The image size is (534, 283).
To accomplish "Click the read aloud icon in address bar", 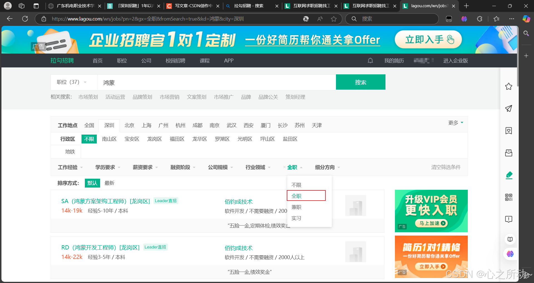I will click(x=320, y=19).
